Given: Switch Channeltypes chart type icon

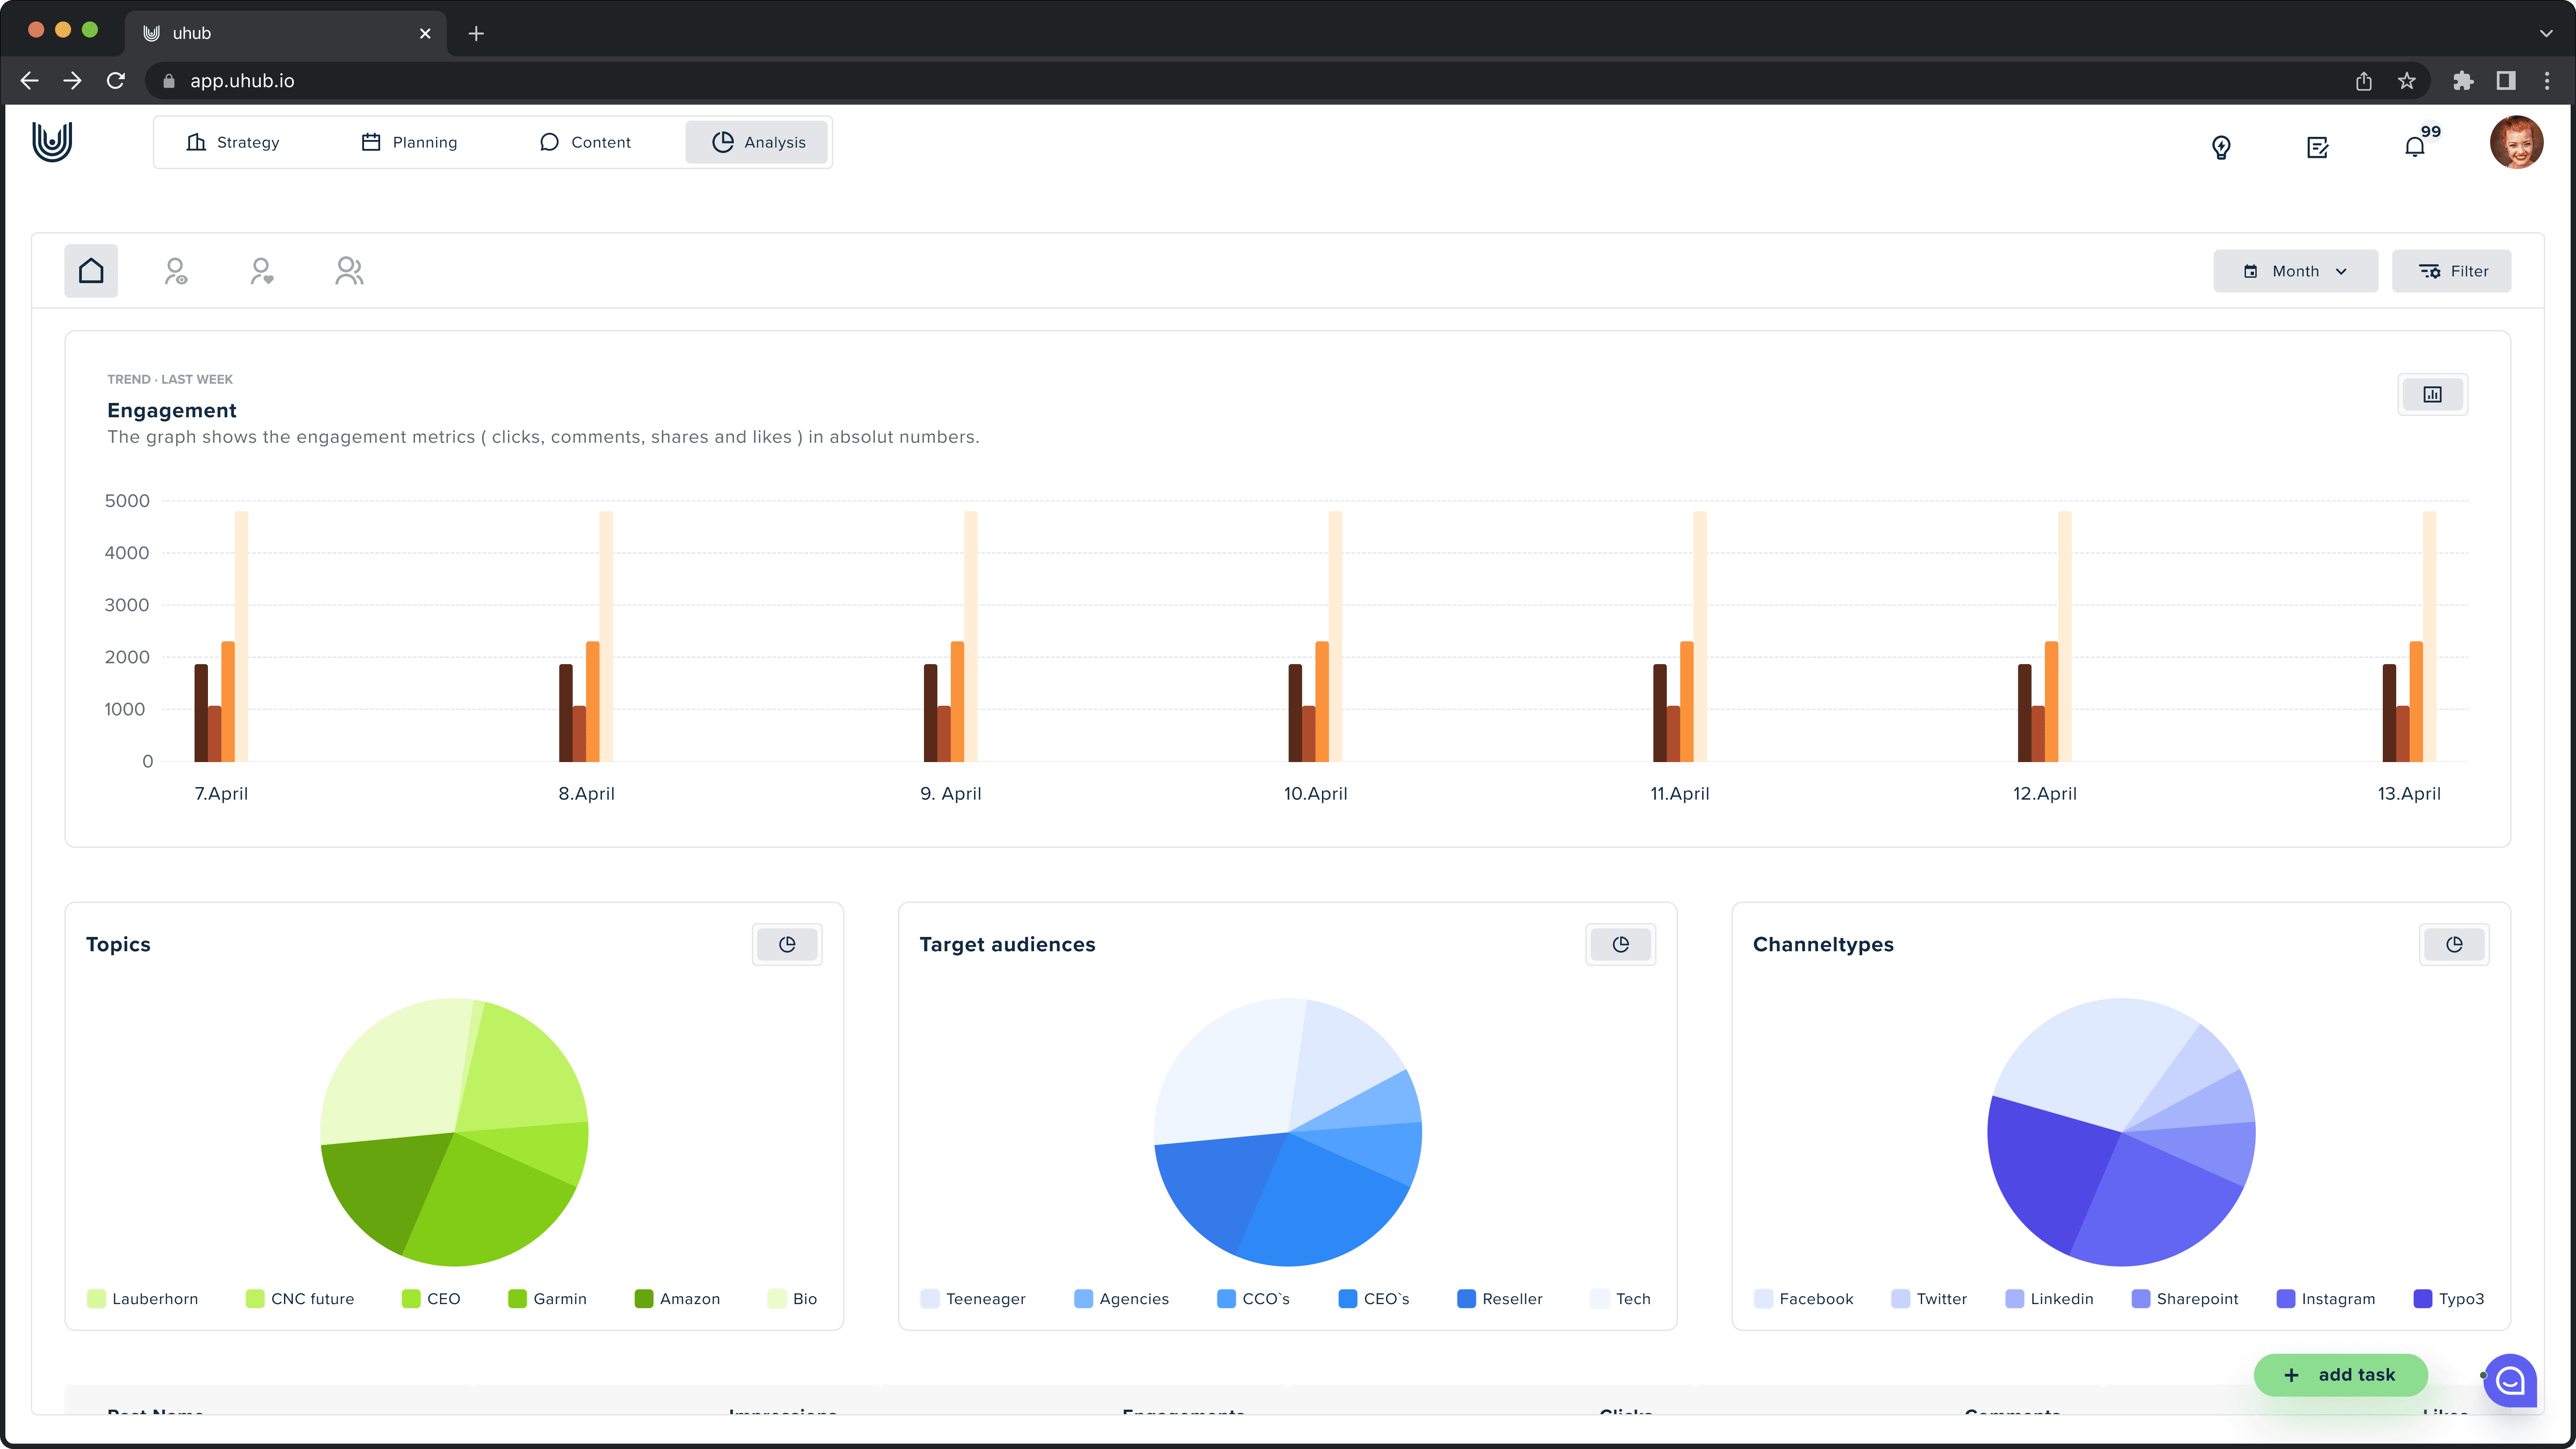Looking at the screenshot, I should [x=2454, y=944].
